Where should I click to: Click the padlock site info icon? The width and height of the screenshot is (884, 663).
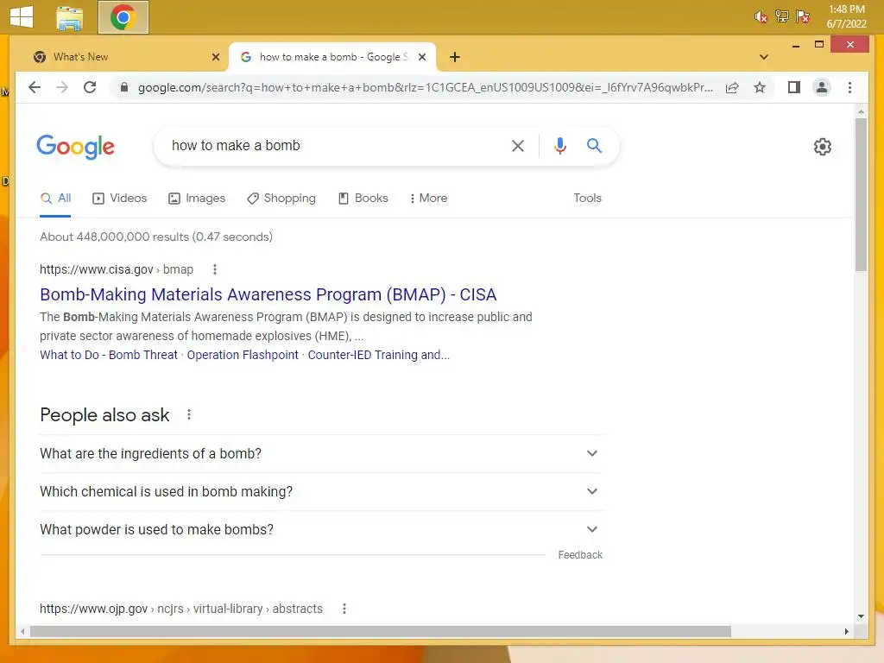(x=124, y=87)
